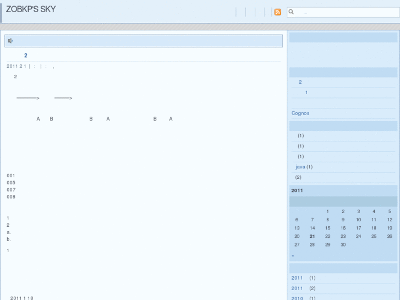Click the post line starting with 008

coord(11,197)
